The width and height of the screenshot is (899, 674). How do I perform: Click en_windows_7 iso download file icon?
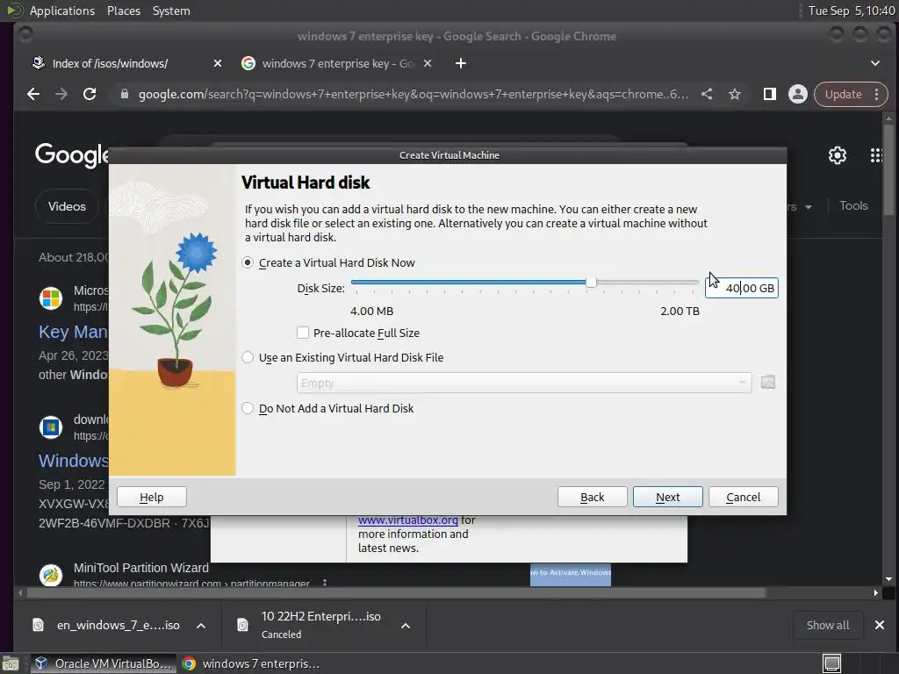[38, 625]
